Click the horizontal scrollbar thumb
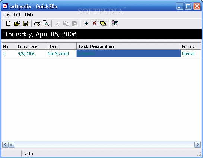Screen dimensions: 203x158 12,145
